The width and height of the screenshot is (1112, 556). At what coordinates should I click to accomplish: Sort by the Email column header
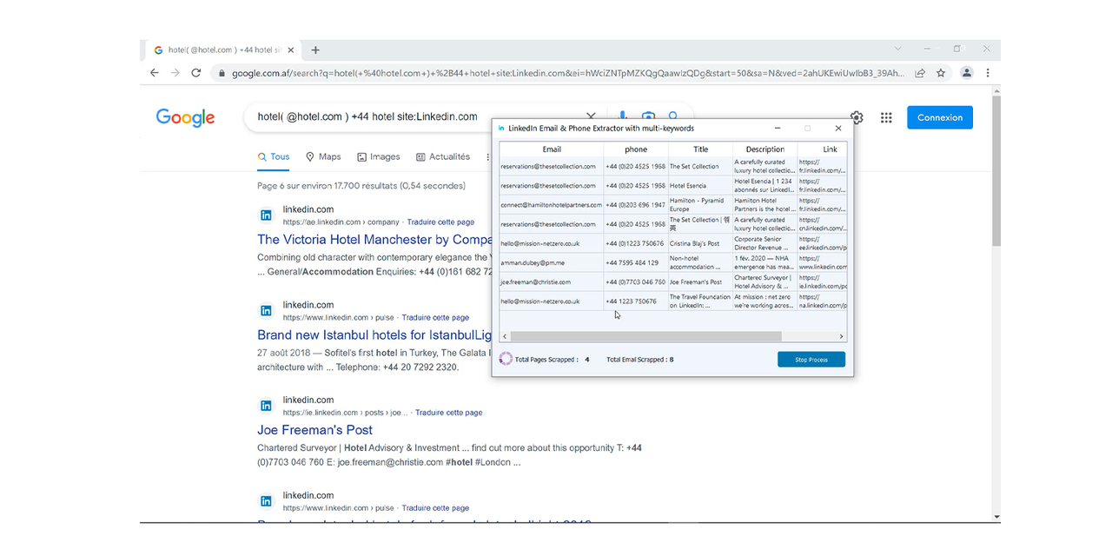[x=552, y=149]
